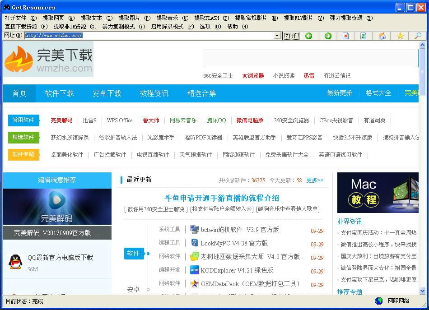Click the betwin拖机软件 app icon
Image resolution: width=429 pixels, height=310 pixels.
click(195, 230)
